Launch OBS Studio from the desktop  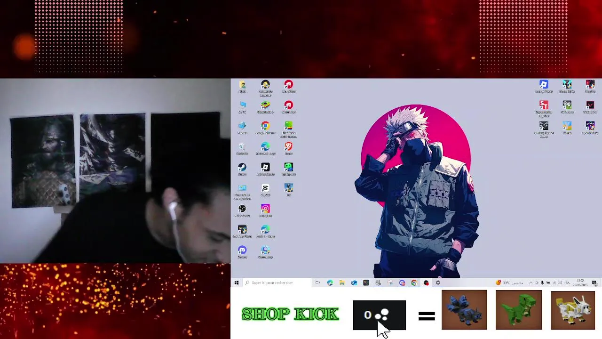click(x=242, y=210)
